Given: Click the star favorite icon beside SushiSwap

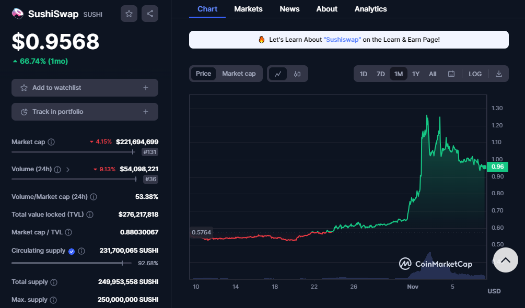Looking at the screenshot, I should pyautogui.click(x=129, y=14).
